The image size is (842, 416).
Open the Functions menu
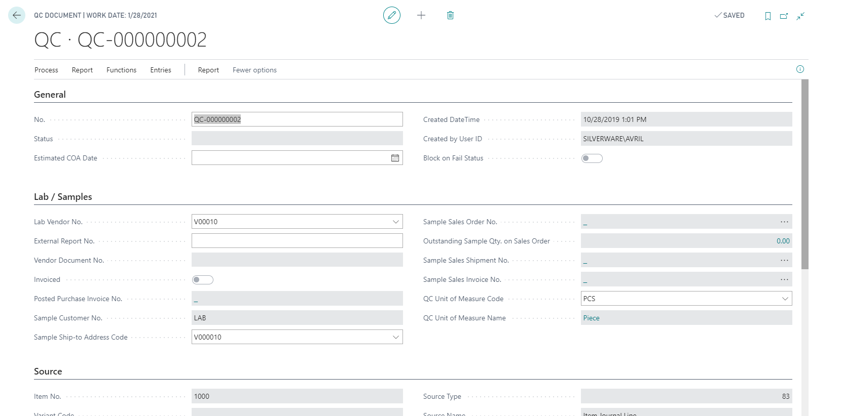pyautogui.click(x=121, y=70)
